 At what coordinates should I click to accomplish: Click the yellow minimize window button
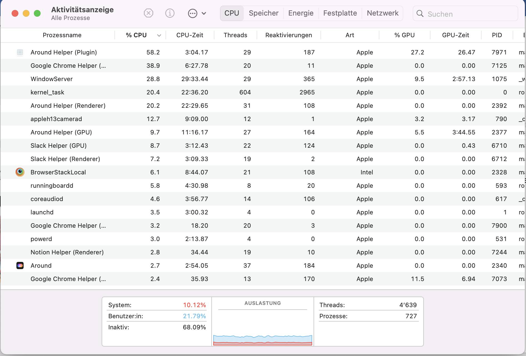coord(26,13)
